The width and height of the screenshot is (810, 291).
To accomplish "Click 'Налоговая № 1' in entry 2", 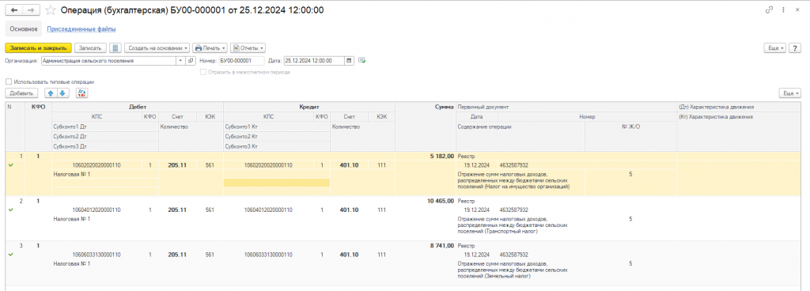I will (x=72, y=219).
